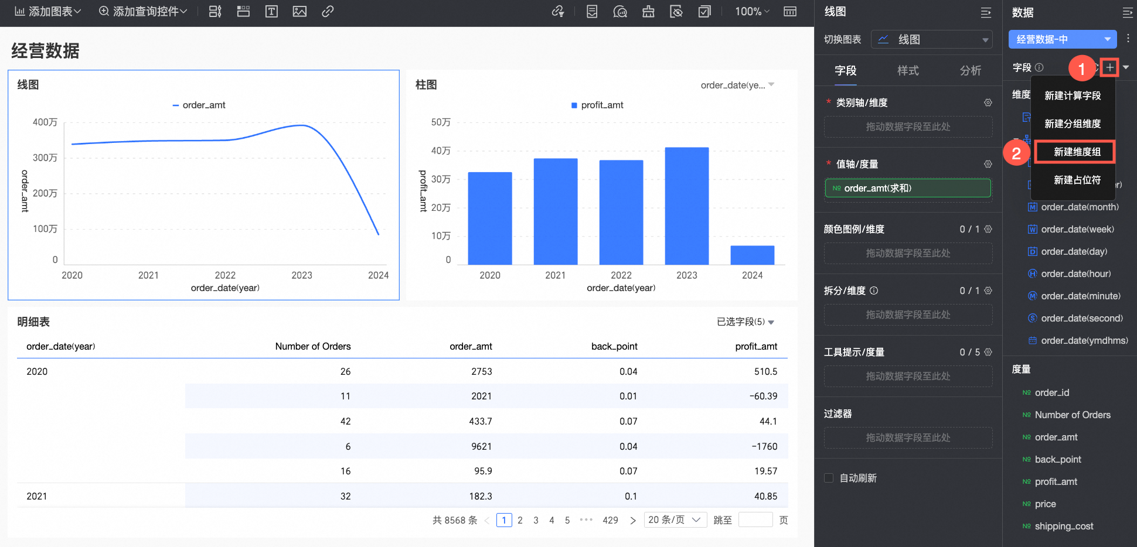Choose 新建计算字段 from menu
1137x547 pixels.
pos(1073,95)
